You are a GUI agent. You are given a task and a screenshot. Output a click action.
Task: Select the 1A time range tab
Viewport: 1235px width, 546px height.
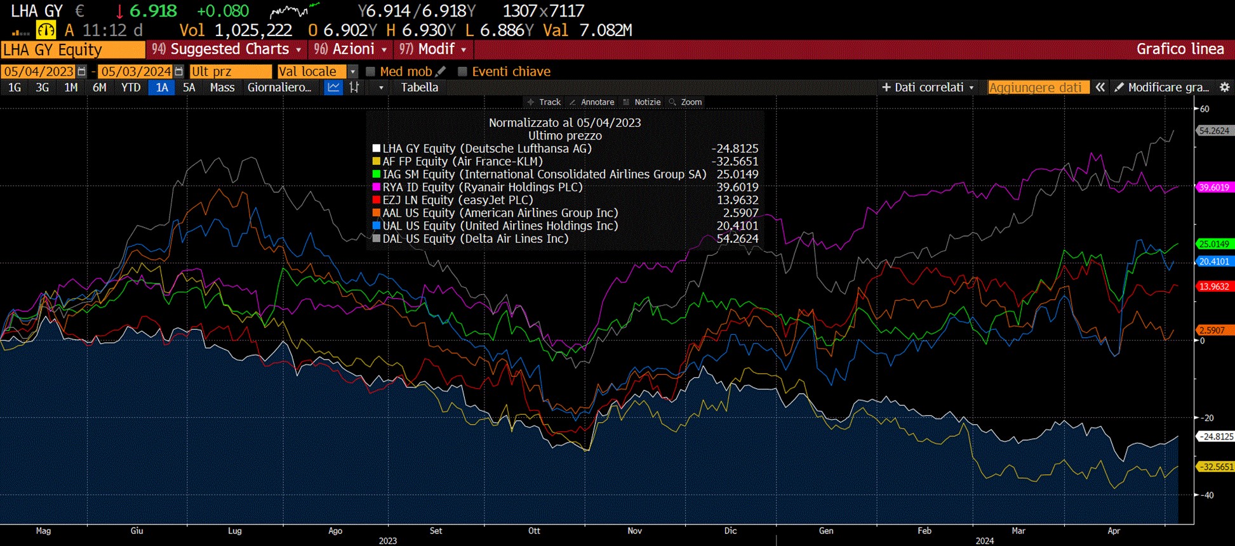162,88
